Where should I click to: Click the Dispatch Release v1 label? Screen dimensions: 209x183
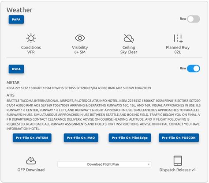coord(178,170)
